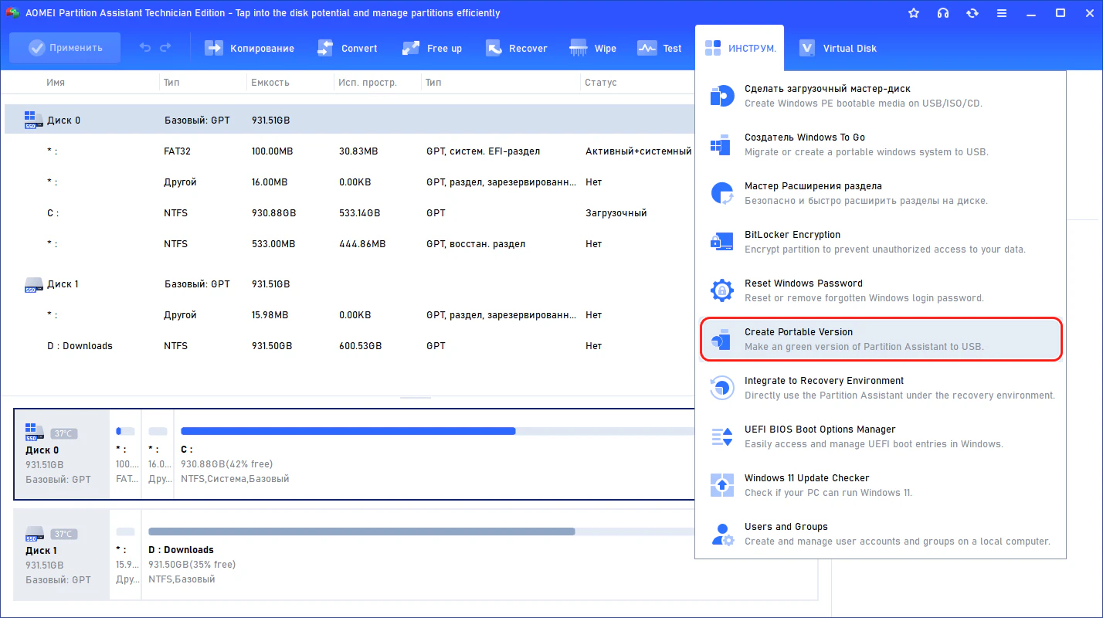The width and height of the screenshot is (1103, 618).
Task: Open the ИНСТРУМ. tools dropdown
Action: click(x=738, y=48)
